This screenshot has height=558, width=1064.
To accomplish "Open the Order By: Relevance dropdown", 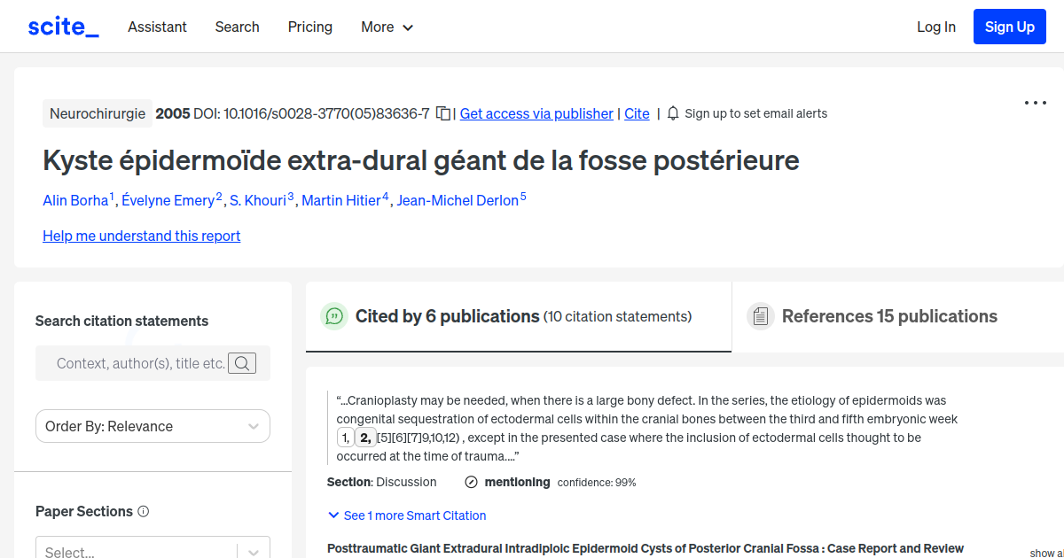I will pyautogui.click(x=152, y=426).
